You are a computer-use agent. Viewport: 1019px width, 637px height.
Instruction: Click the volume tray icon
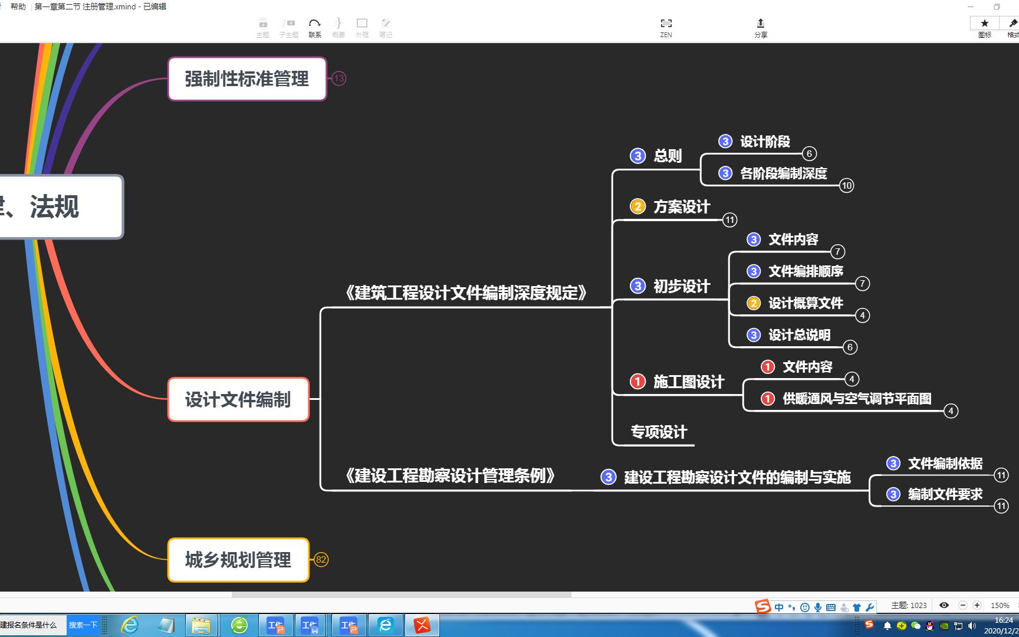tap(972, 626)
